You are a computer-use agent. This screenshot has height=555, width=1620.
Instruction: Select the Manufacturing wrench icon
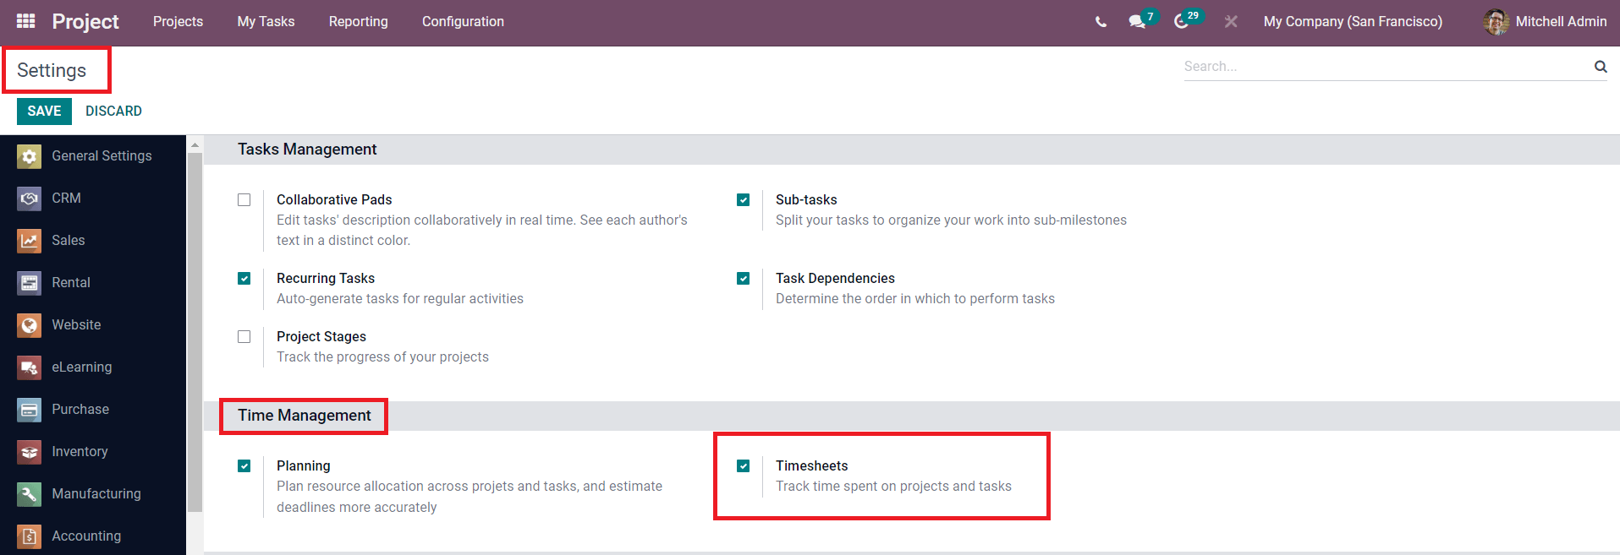[30, 494]
